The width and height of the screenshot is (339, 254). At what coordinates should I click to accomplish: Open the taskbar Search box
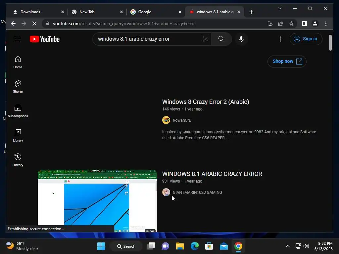(x=126, y=246)
